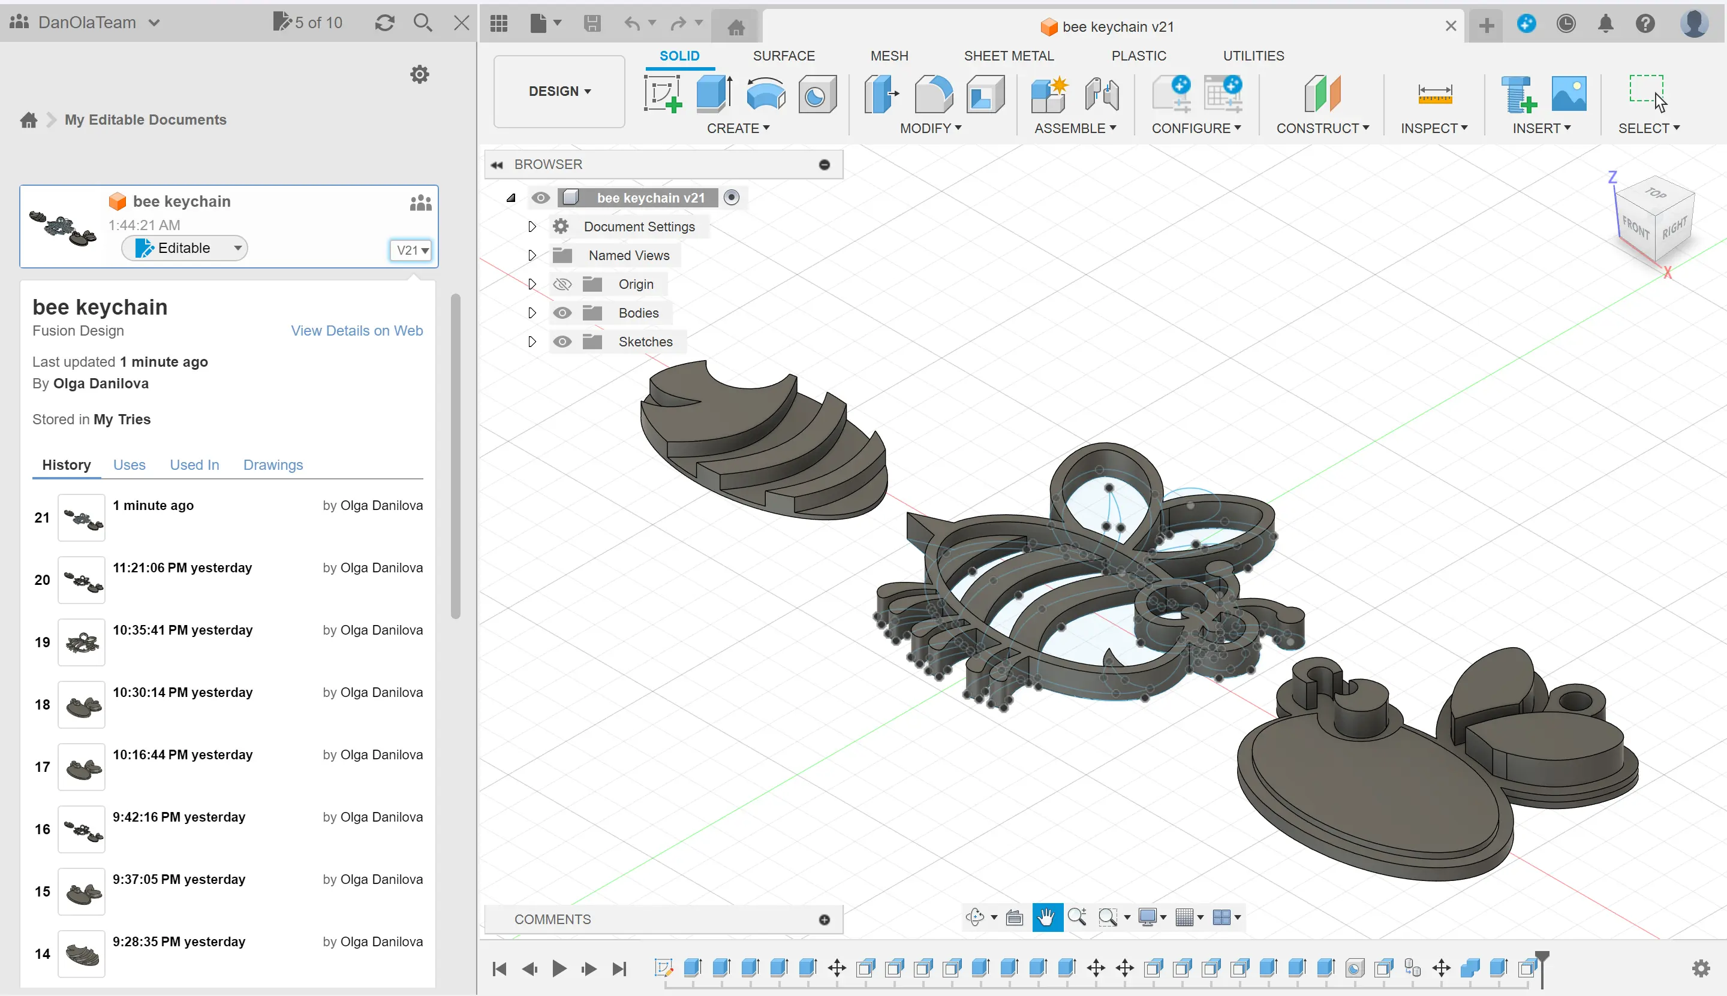Expand Named Views node

[x=532, y=255]
